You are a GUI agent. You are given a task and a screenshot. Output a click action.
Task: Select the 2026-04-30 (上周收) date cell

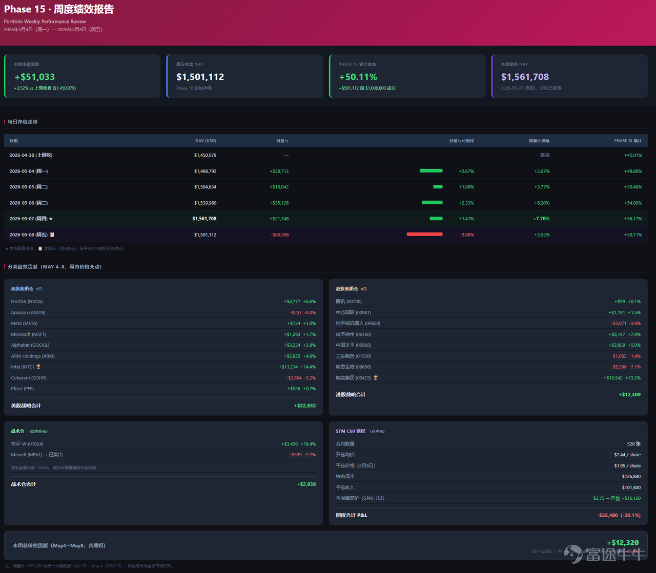pos(31,155)
